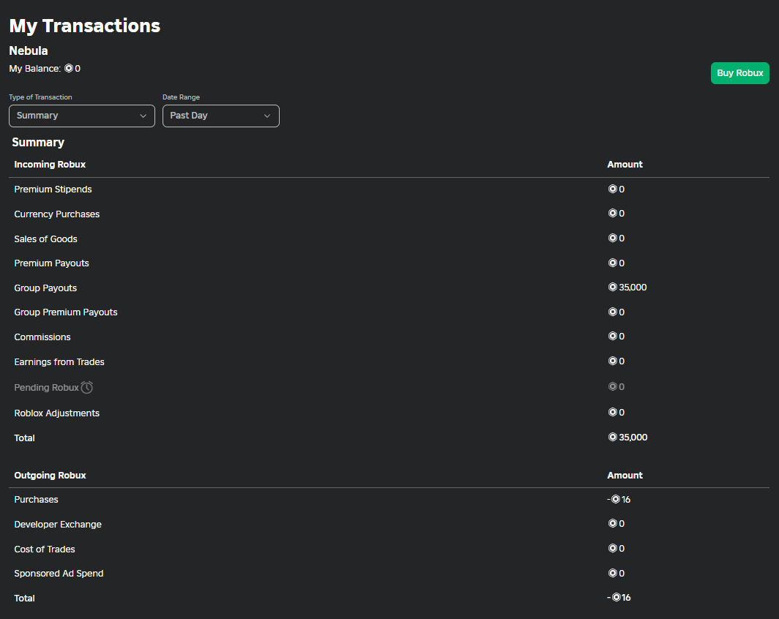Open the Date Range dropdown
The image size is (779, 619).
[220, 116]
